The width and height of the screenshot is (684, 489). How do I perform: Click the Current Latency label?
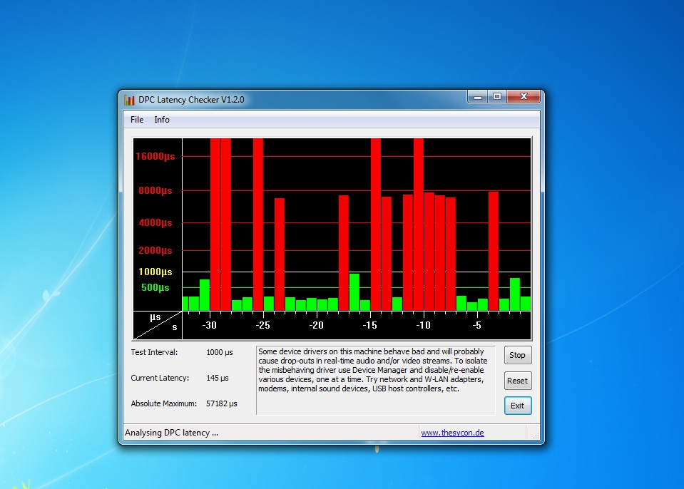(x=160, y=378)
